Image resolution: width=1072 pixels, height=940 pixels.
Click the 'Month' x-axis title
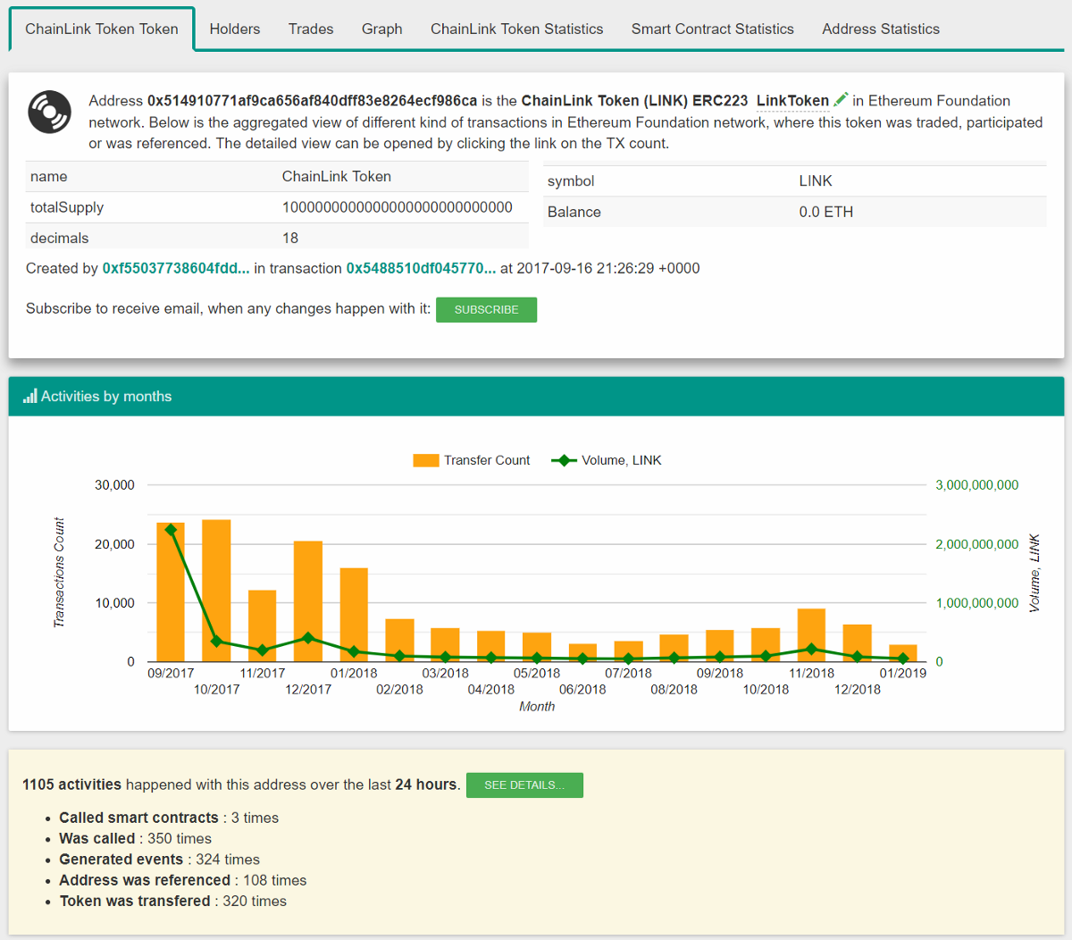point(537,706)
